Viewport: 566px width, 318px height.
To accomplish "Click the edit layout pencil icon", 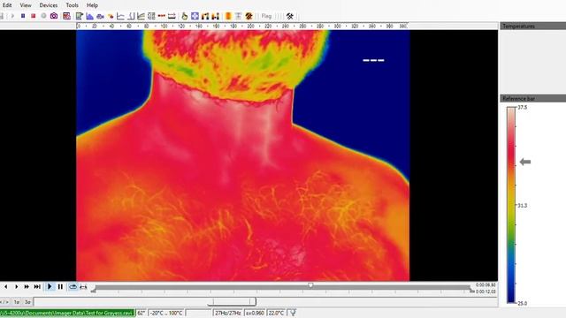I will coord(79,16).
